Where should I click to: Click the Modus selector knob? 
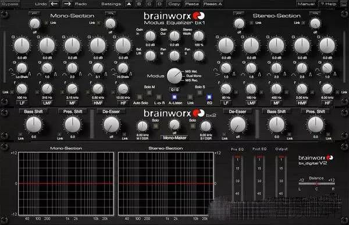point(174,76)
